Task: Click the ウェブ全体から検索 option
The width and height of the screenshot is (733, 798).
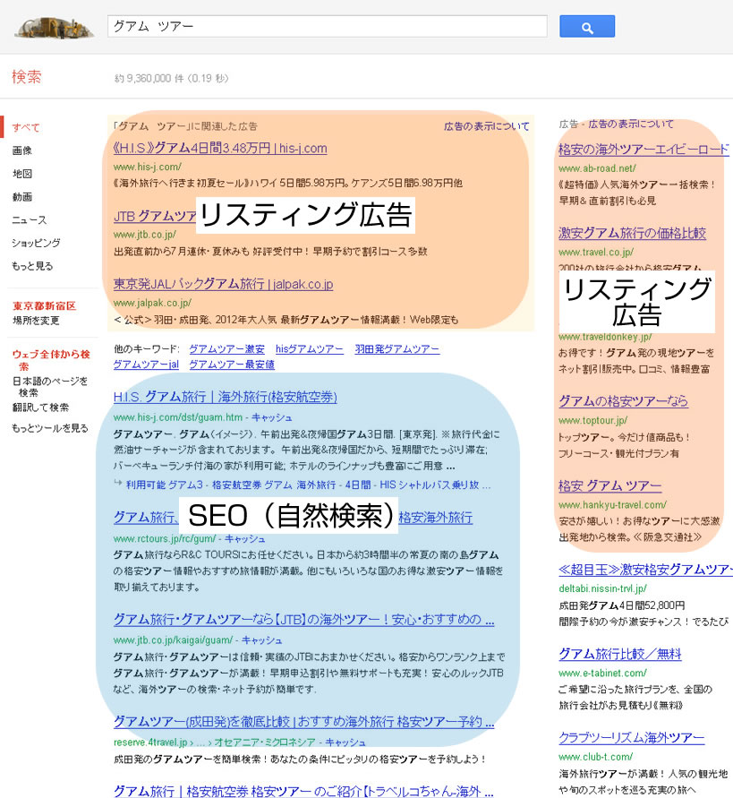Action: [x=51, y=360]
